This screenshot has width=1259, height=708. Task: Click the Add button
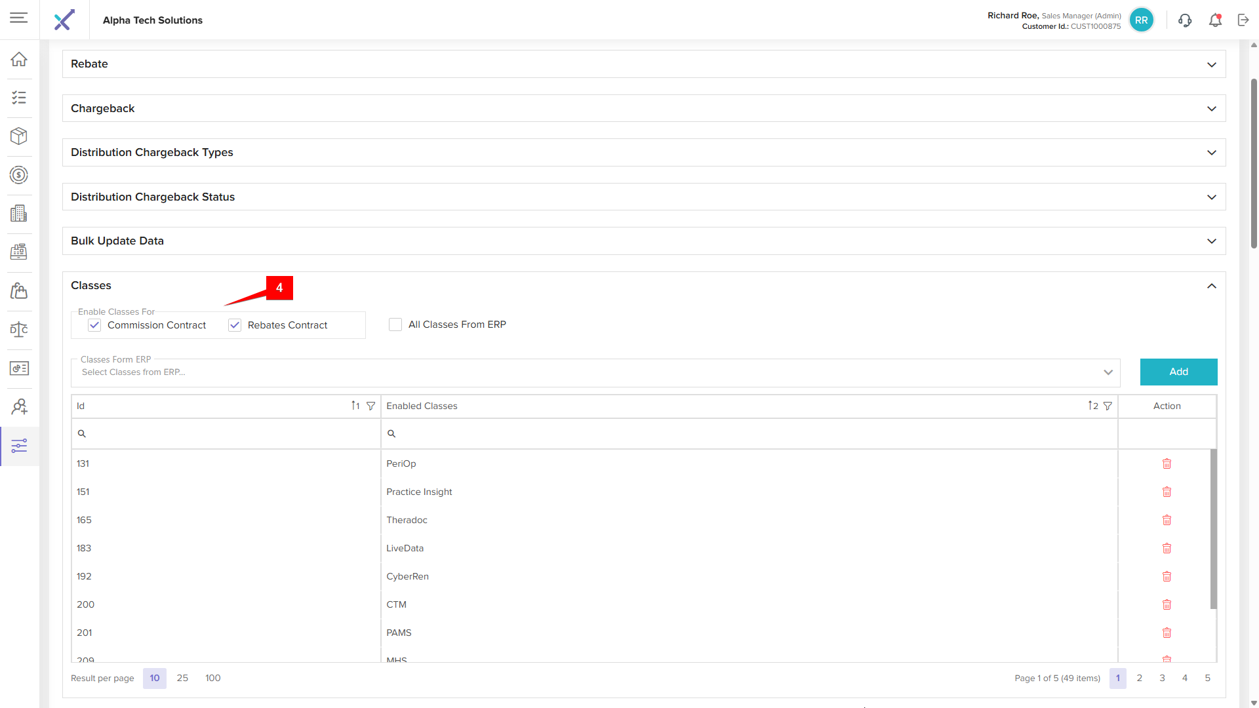[x=1178, y=372]
